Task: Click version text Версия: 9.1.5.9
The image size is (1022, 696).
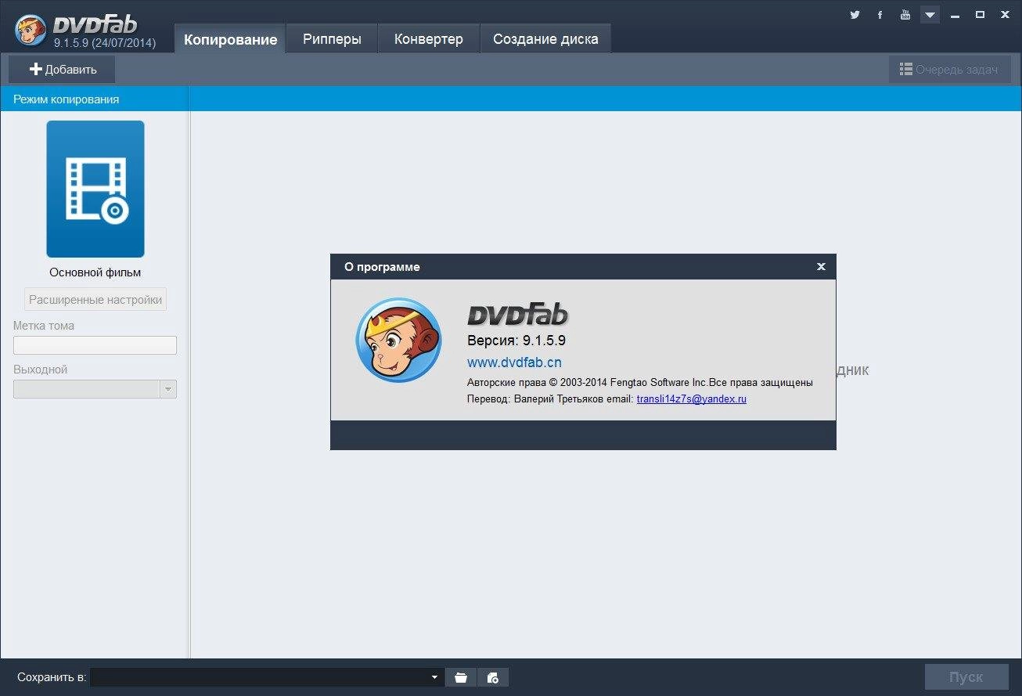Action: tap(516, 341)
